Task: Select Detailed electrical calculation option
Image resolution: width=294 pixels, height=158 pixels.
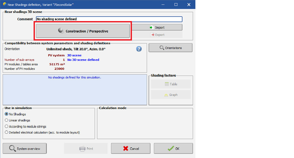Action: pos(7,132)
